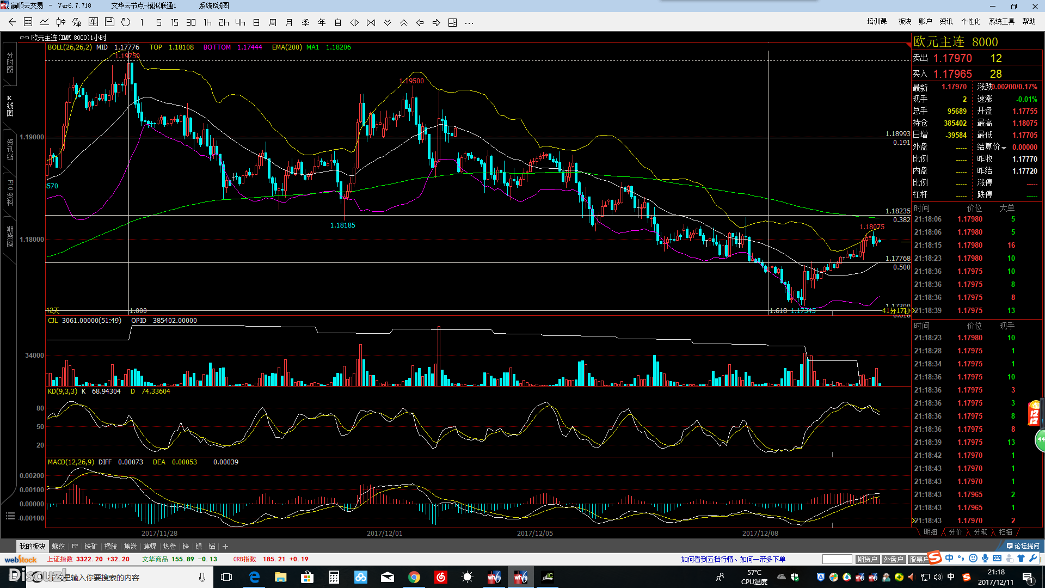Click the compress chart horizontally icon
This screenshot has width=1045, height=588.
pos(371,22)
